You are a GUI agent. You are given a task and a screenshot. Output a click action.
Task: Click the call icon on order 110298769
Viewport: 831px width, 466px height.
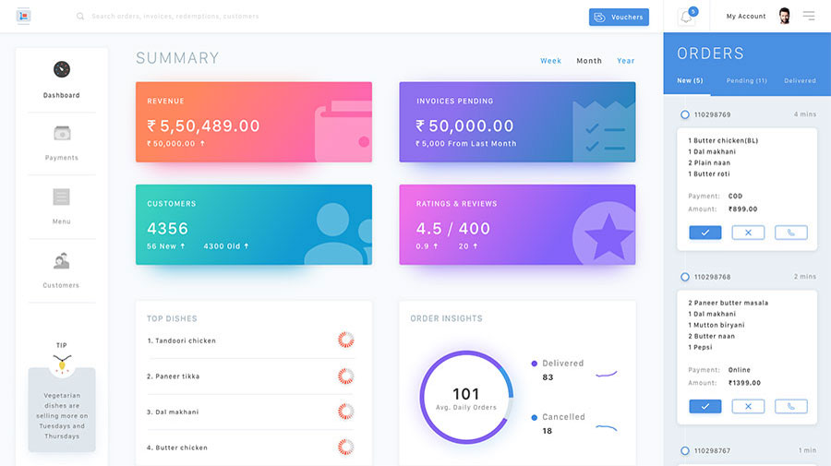coord(790,233)
